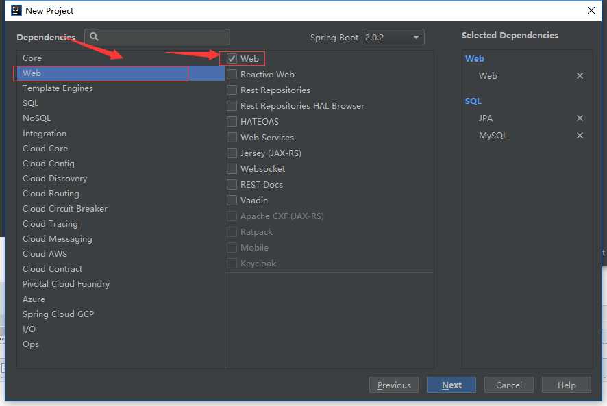Screen dimensions: 607x406
Task: Select Jersey (JAX-RS) checkbox
Action: [x=232, y=153]
